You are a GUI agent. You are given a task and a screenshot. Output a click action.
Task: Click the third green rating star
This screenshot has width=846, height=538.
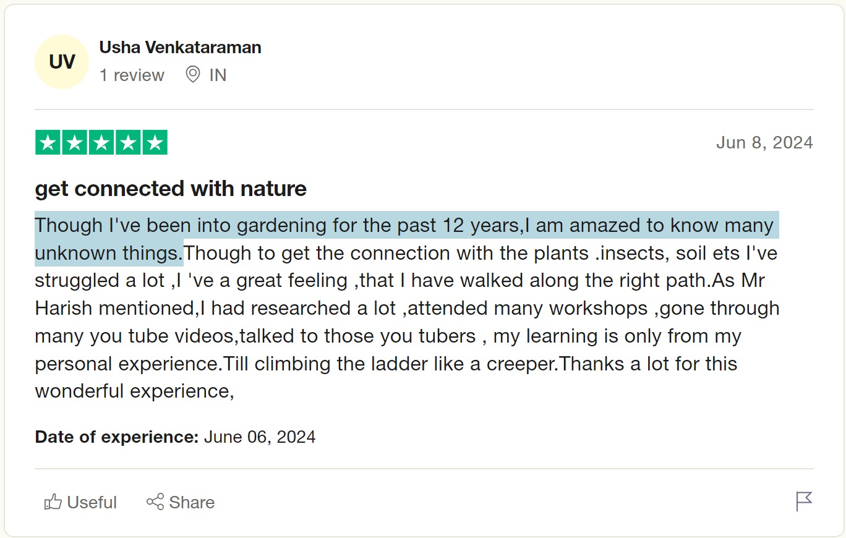(101, 143)
